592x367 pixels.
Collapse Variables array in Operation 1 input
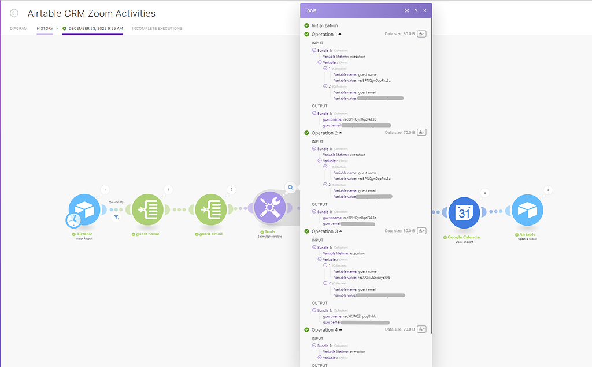click(x=320, y=62)
